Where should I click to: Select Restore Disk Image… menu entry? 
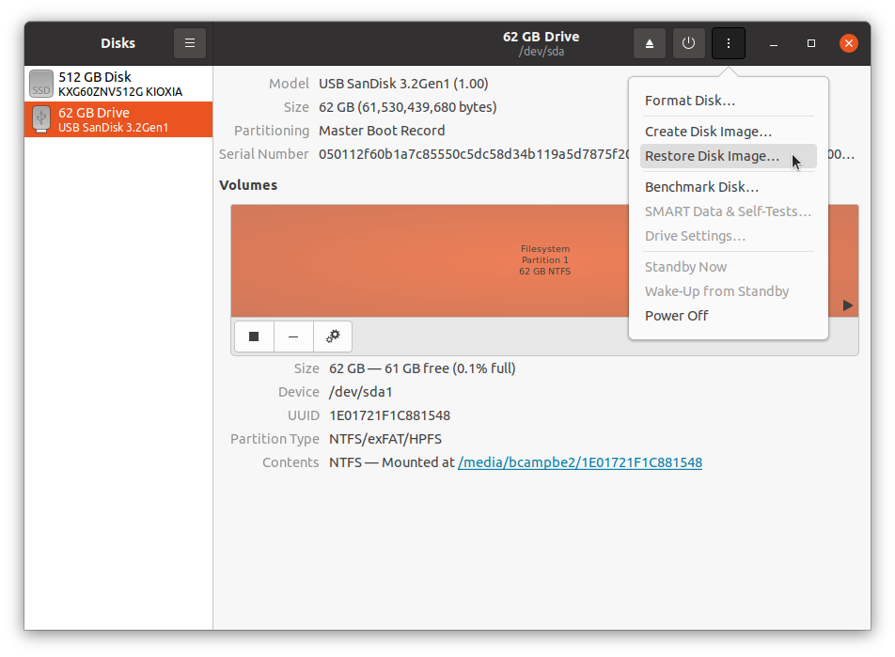[x=729, y=156]
